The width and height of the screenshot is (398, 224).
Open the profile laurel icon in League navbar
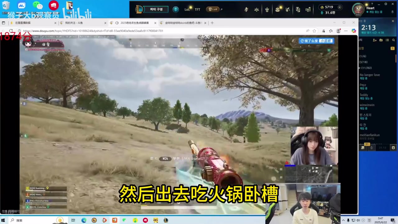click(267, 10)
